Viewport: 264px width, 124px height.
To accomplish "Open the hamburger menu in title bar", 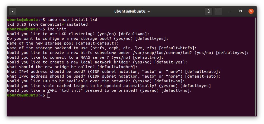I will 218,11.
